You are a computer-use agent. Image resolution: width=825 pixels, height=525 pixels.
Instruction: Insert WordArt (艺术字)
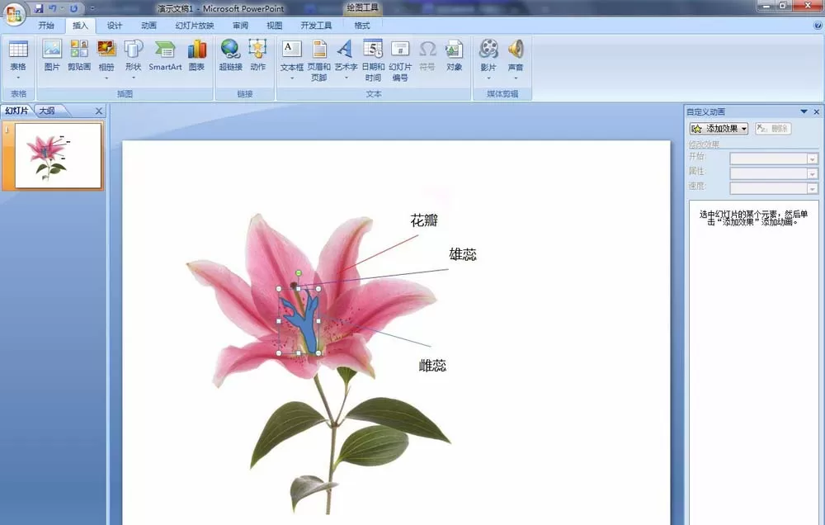(x=346, y=59)
